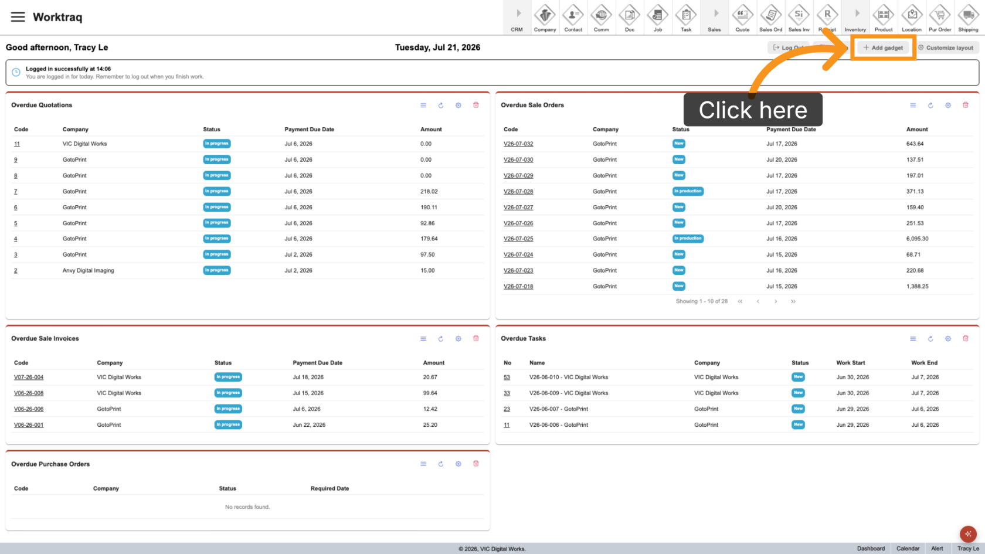Open sale order V26-07-032 link
The height and width of the screenshot is (554, 985).
(518, 144)
